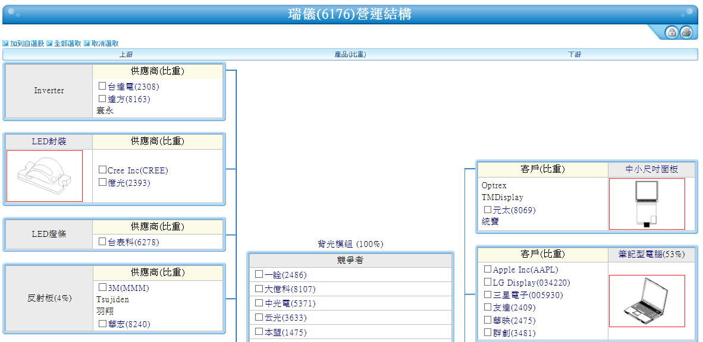
Task: Click the lock icon button at top right
Action: click(x=671, y=32)
